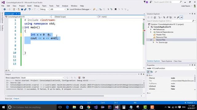Click the Open File toolbar icon
The height and width of the screenshot is (110, 197).
[x=19, y=9]
